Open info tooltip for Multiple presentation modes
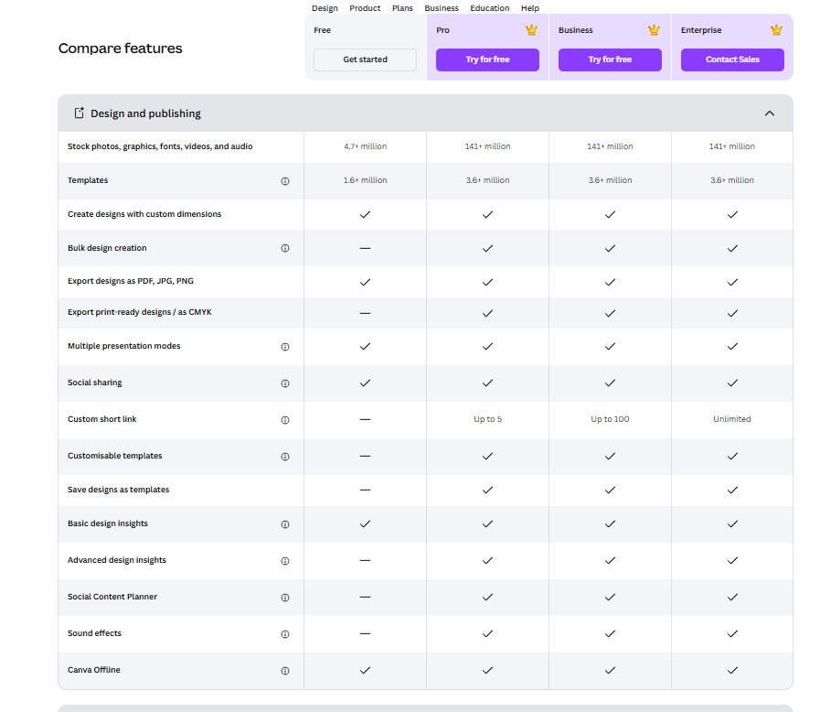Viewport: 820px width, 712px height. [x=285, y=347]
